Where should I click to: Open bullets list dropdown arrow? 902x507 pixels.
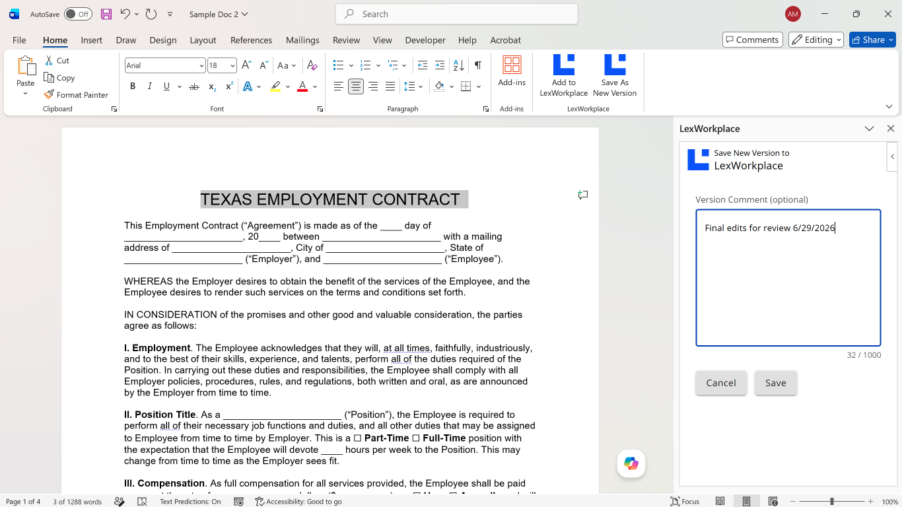pyautogui.click(x=351, y=65)
